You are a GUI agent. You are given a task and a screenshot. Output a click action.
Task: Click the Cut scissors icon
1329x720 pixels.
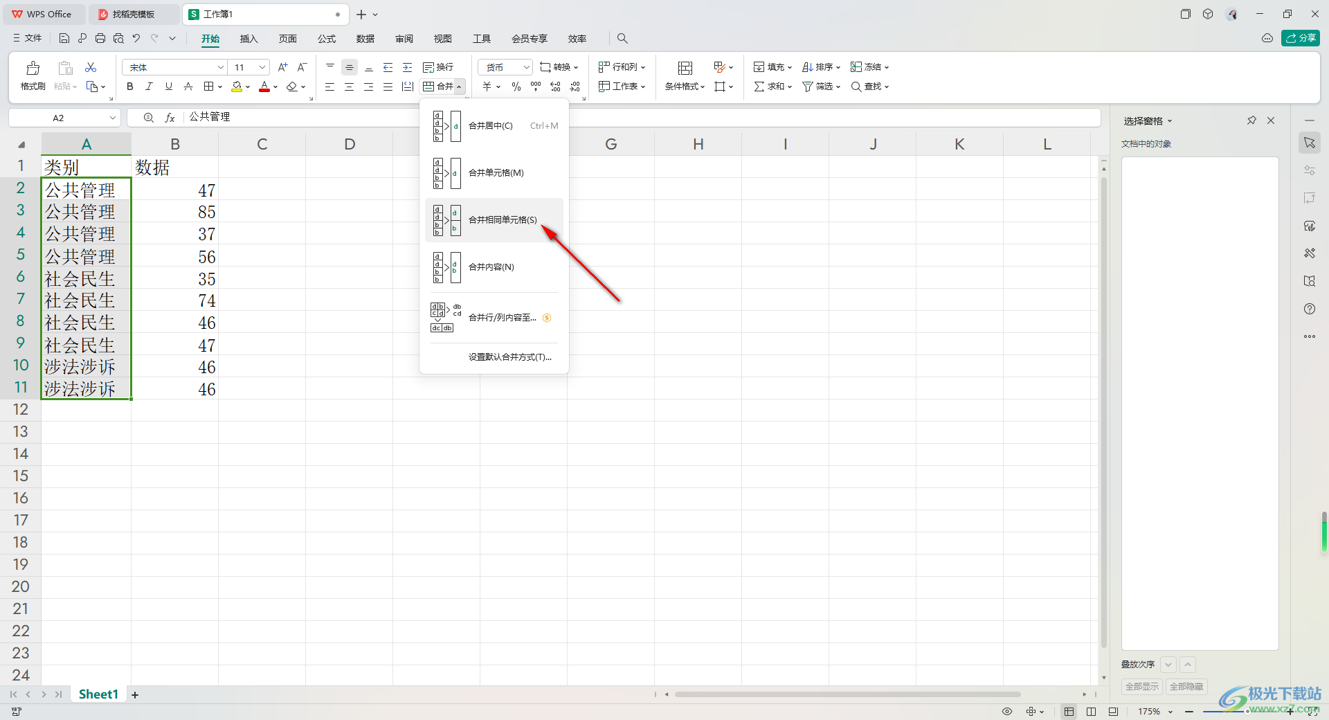91,67
